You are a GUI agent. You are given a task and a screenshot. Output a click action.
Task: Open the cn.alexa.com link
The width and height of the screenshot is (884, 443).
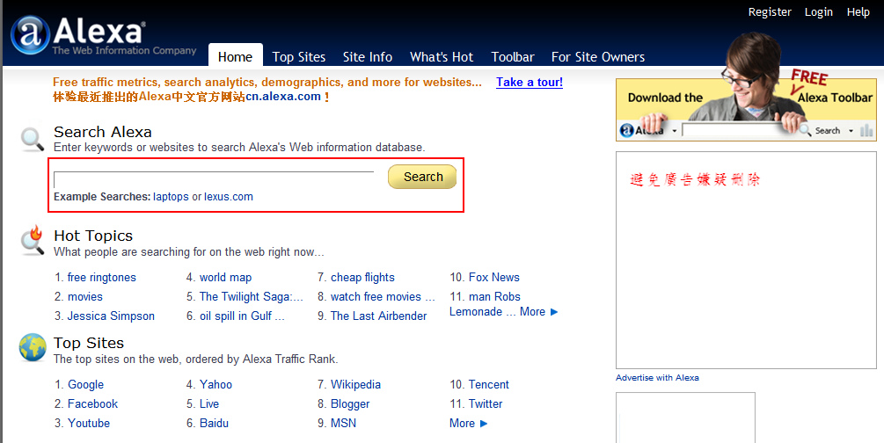(x=283, y=97)
